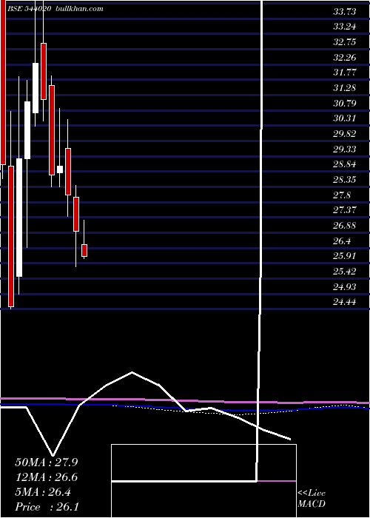Click the 30.79 price axis label
The image size is (370, 518).
tap(345, 104)
